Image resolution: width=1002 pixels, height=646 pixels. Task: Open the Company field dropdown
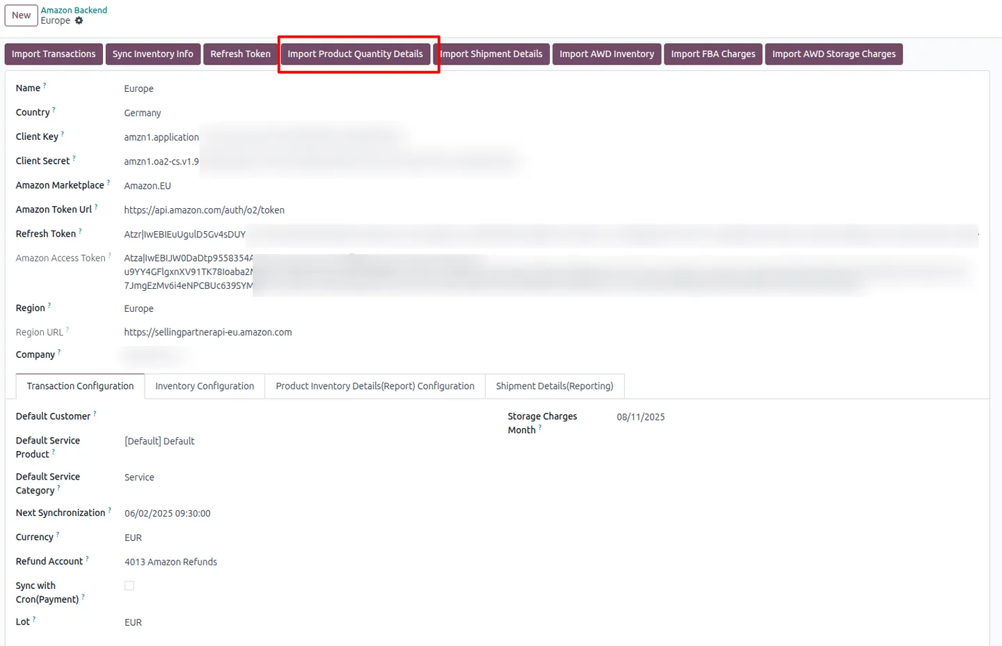point(154,356)
